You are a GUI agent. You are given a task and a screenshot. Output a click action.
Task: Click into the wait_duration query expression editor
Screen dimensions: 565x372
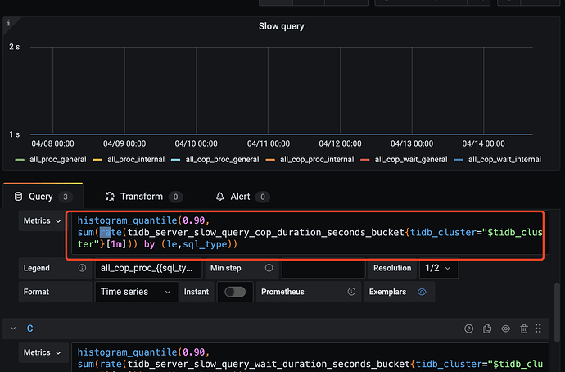(310, 357)
